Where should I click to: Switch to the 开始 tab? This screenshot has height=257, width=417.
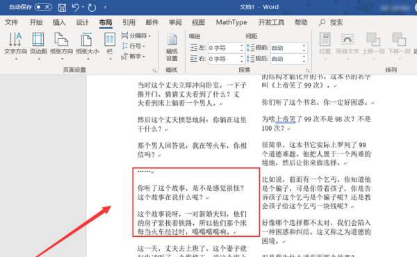click(x=36, y=22)
